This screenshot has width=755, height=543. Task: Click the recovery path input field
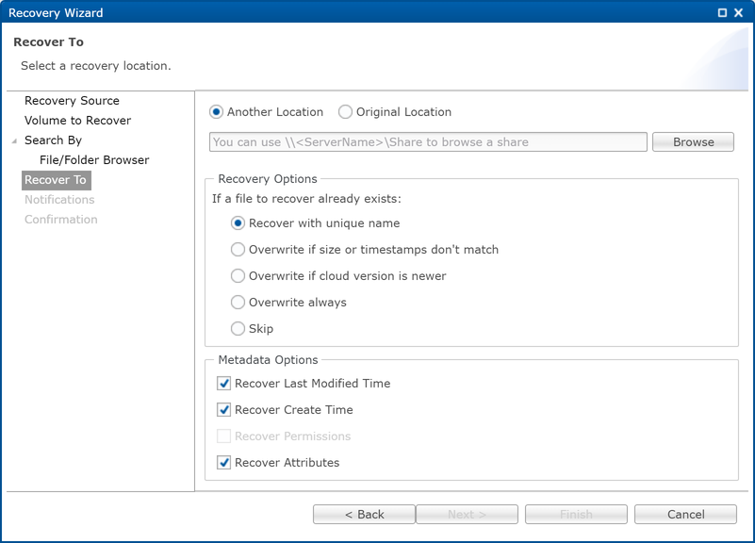(428, 142)
